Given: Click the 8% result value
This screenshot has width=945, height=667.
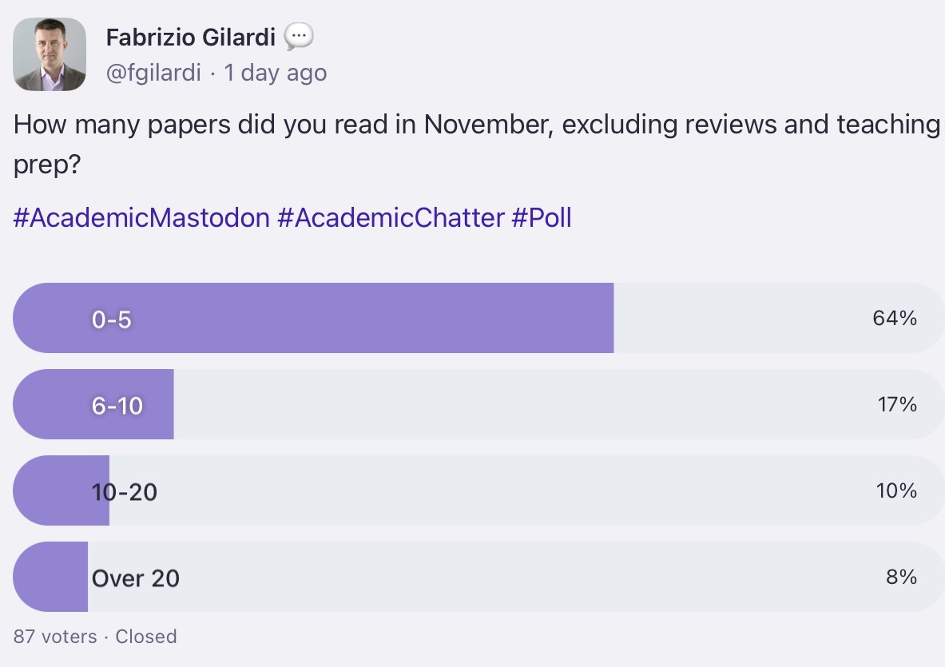Looking at the screenshot, I should 901,577.
